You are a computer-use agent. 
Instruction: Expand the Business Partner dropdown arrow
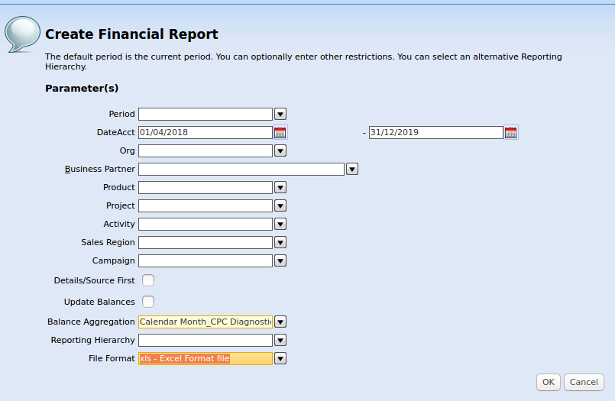pos(352,170)
